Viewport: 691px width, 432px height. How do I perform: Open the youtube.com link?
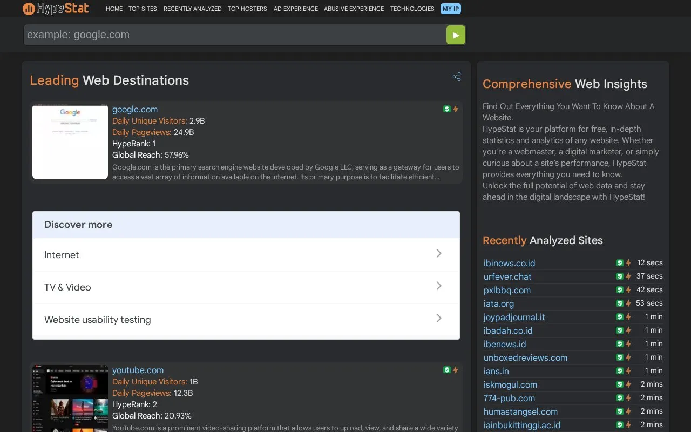tap(138, 370)
